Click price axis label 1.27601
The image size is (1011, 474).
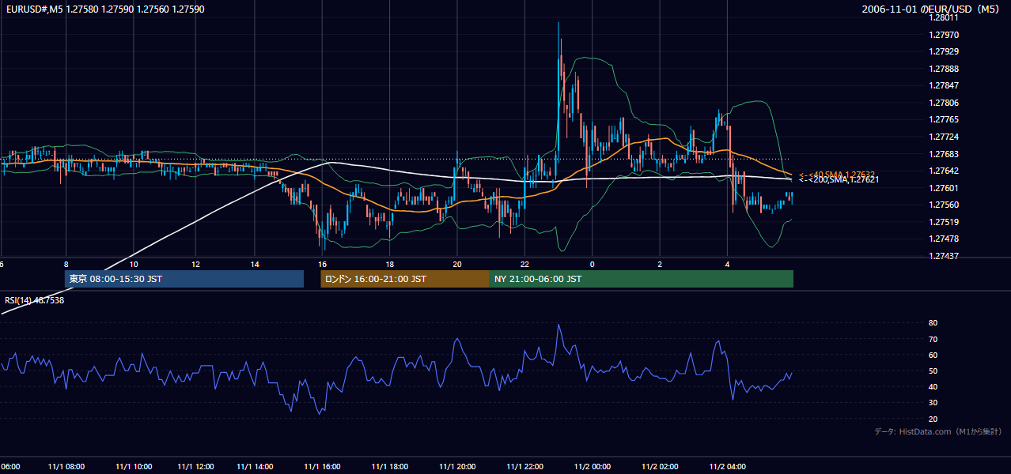tap(944, 188)
